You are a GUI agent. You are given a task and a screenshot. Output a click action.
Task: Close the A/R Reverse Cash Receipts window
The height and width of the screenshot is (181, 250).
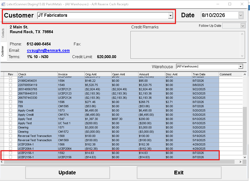tap(242, 4)
